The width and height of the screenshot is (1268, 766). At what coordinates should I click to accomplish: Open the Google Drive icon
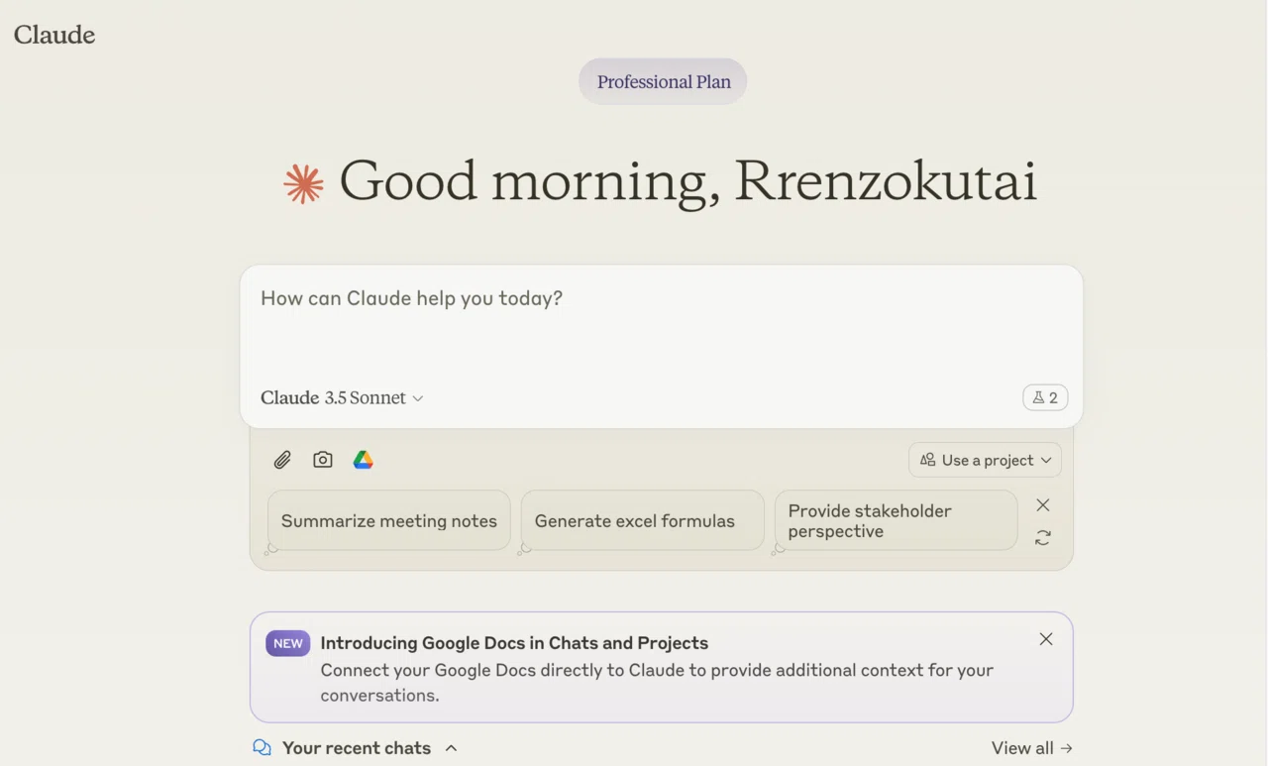click(x=364, y=460)
